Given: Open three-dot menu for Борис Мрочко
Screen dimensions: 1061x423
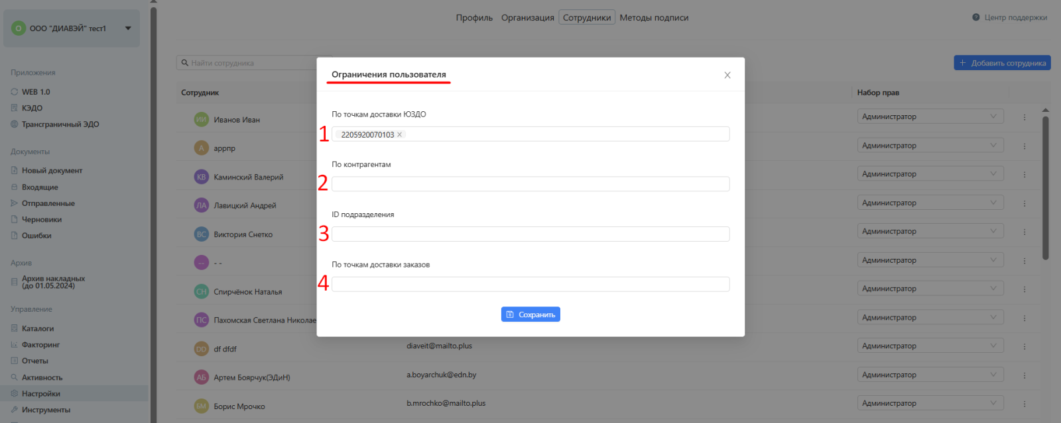Looking at the screenshot, I should point(1024,404).
